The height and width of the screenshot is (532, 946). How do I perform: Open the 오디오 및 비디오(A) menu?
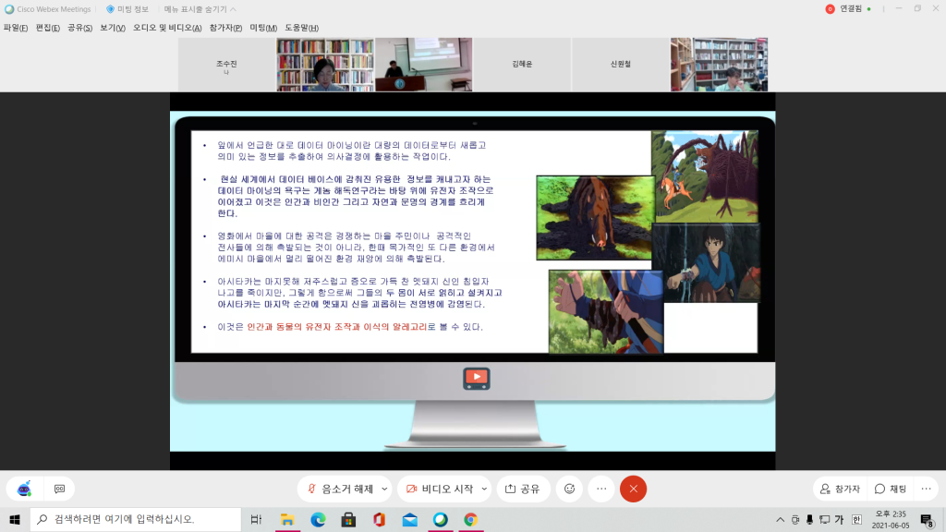coord(167,28)
